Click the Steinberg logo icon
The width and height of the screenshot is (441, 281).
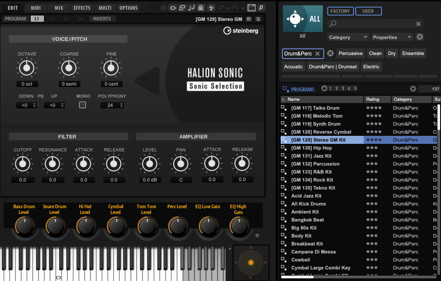227,31
